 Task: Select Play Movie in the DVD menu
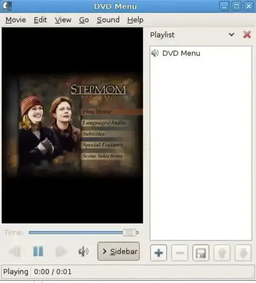point(97,111)
